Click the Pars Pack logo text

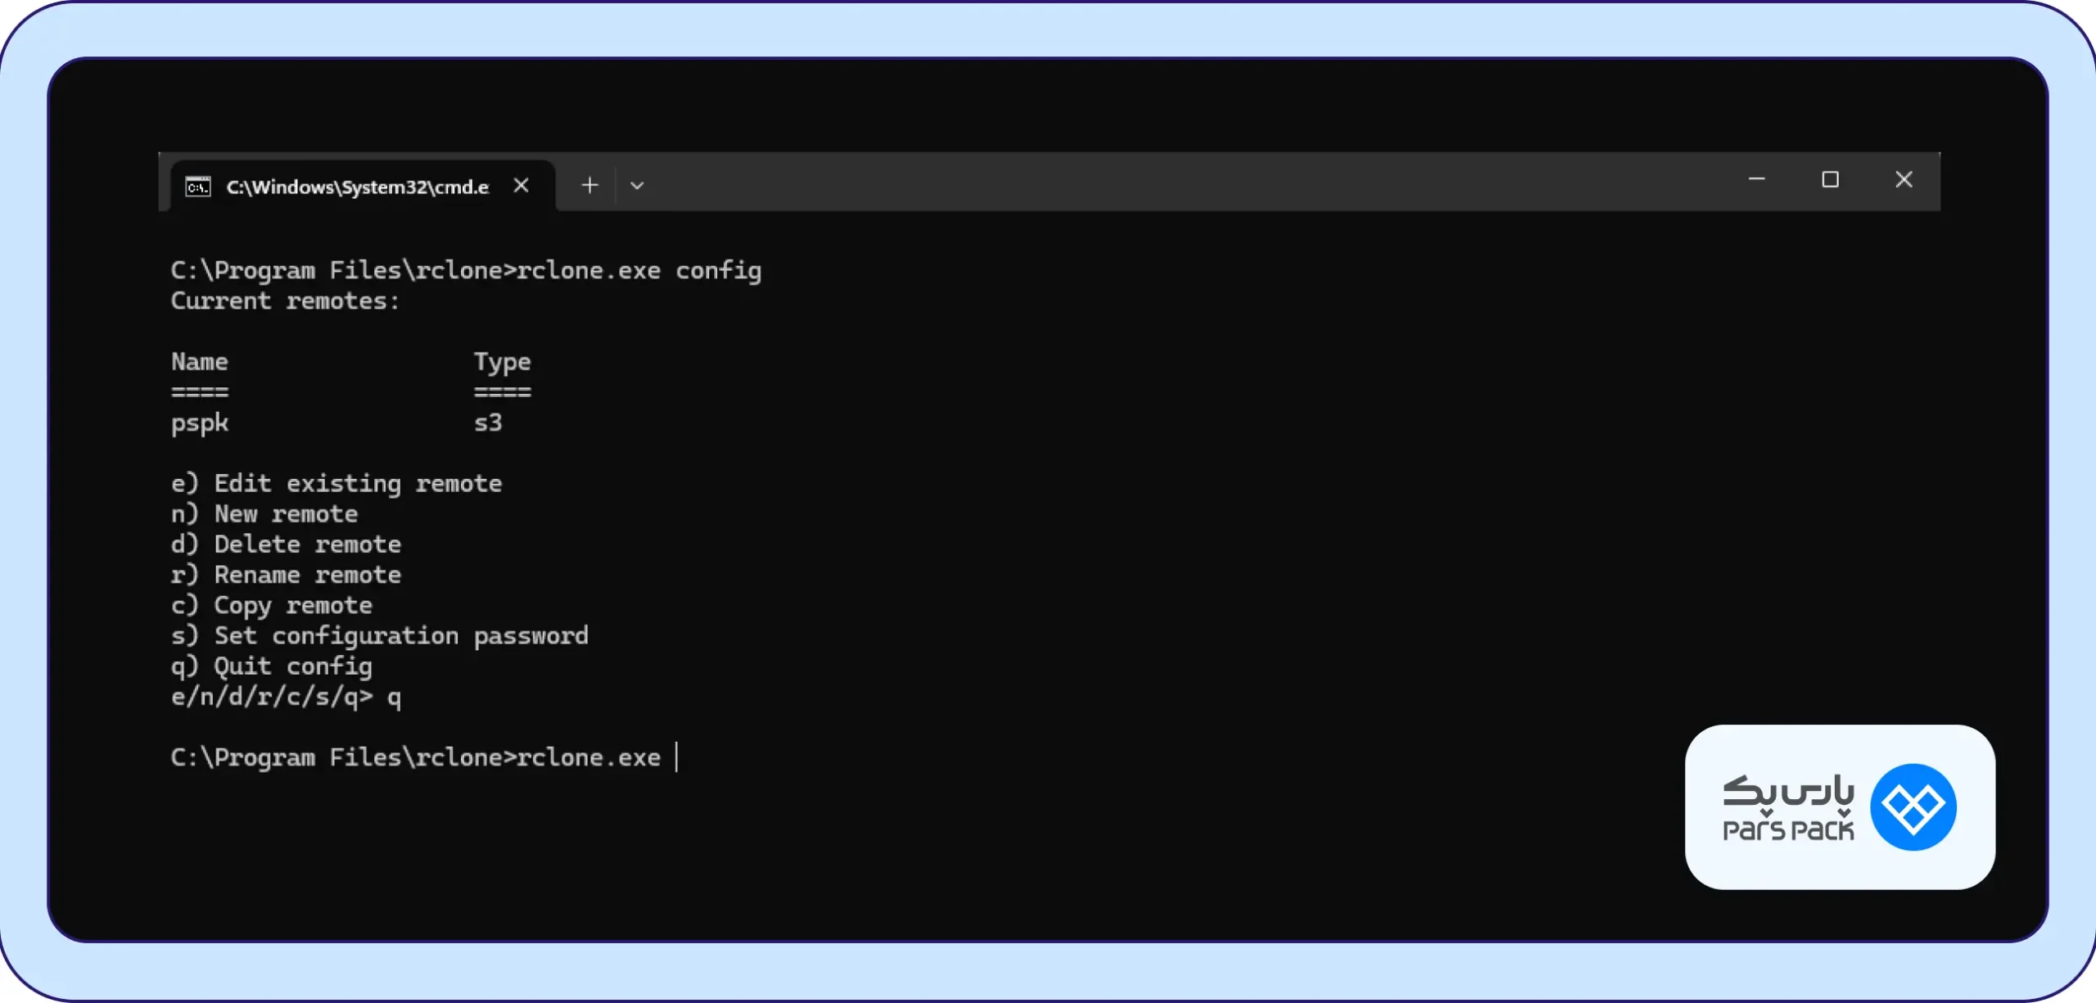(x=1788, y=809)
